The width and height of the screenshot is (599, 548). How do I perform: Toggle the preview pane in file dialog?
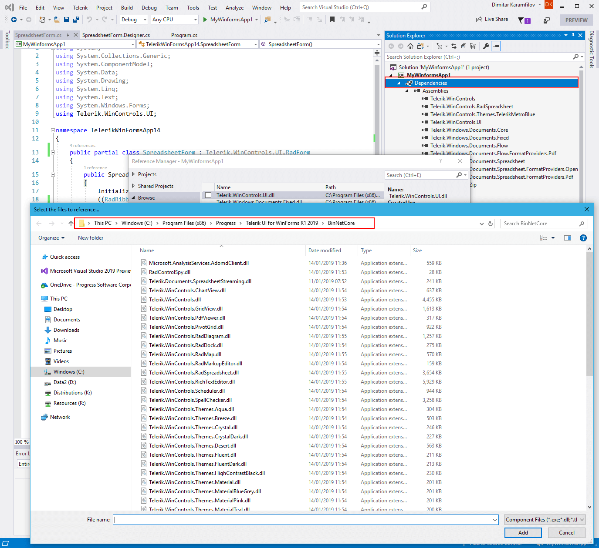click(568, 238)
